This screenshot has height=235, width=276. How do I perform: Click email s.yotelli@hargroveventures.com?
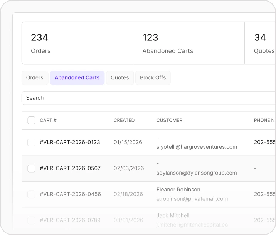(197, 147)
